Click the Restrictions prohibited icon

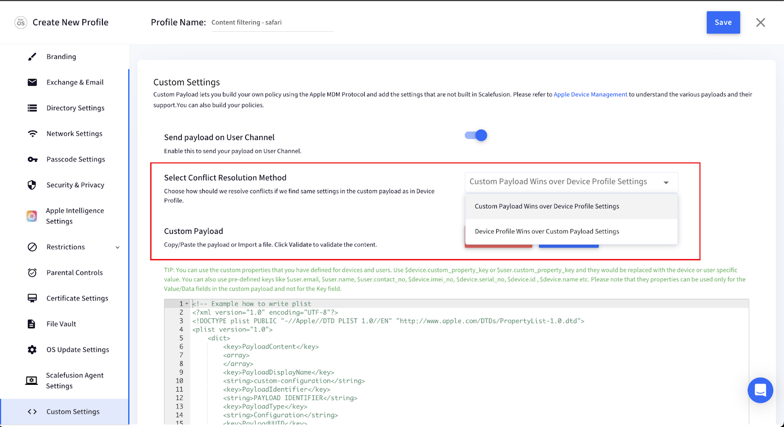click(32, 247)
